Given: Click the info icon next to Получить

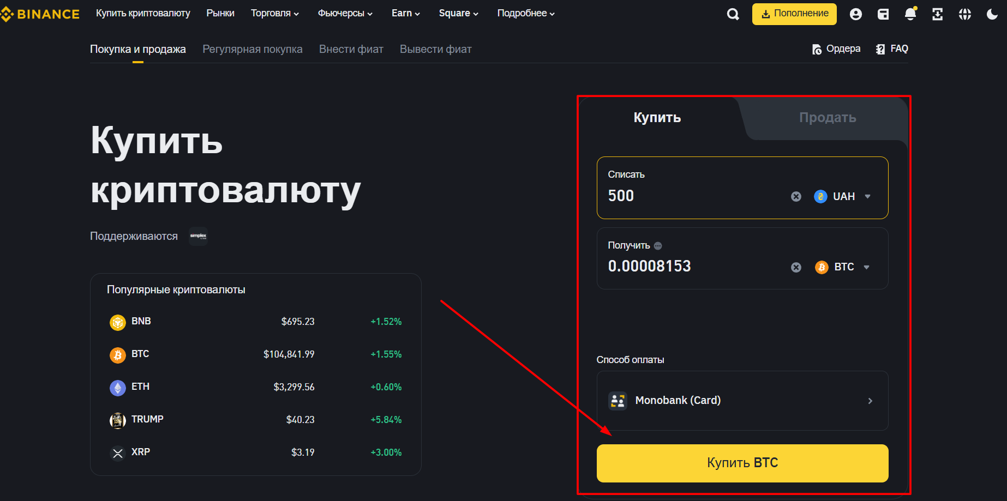Looking at the screenshot, I should [x=658, y=246].
